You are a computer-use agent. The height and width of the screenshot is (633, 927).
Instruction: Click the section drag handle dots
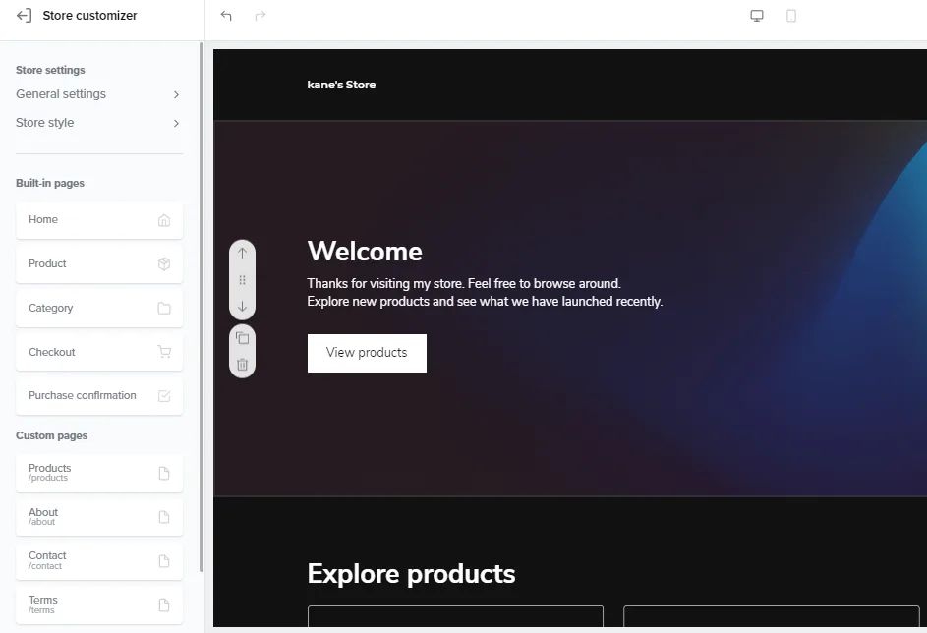click(243, 279)
